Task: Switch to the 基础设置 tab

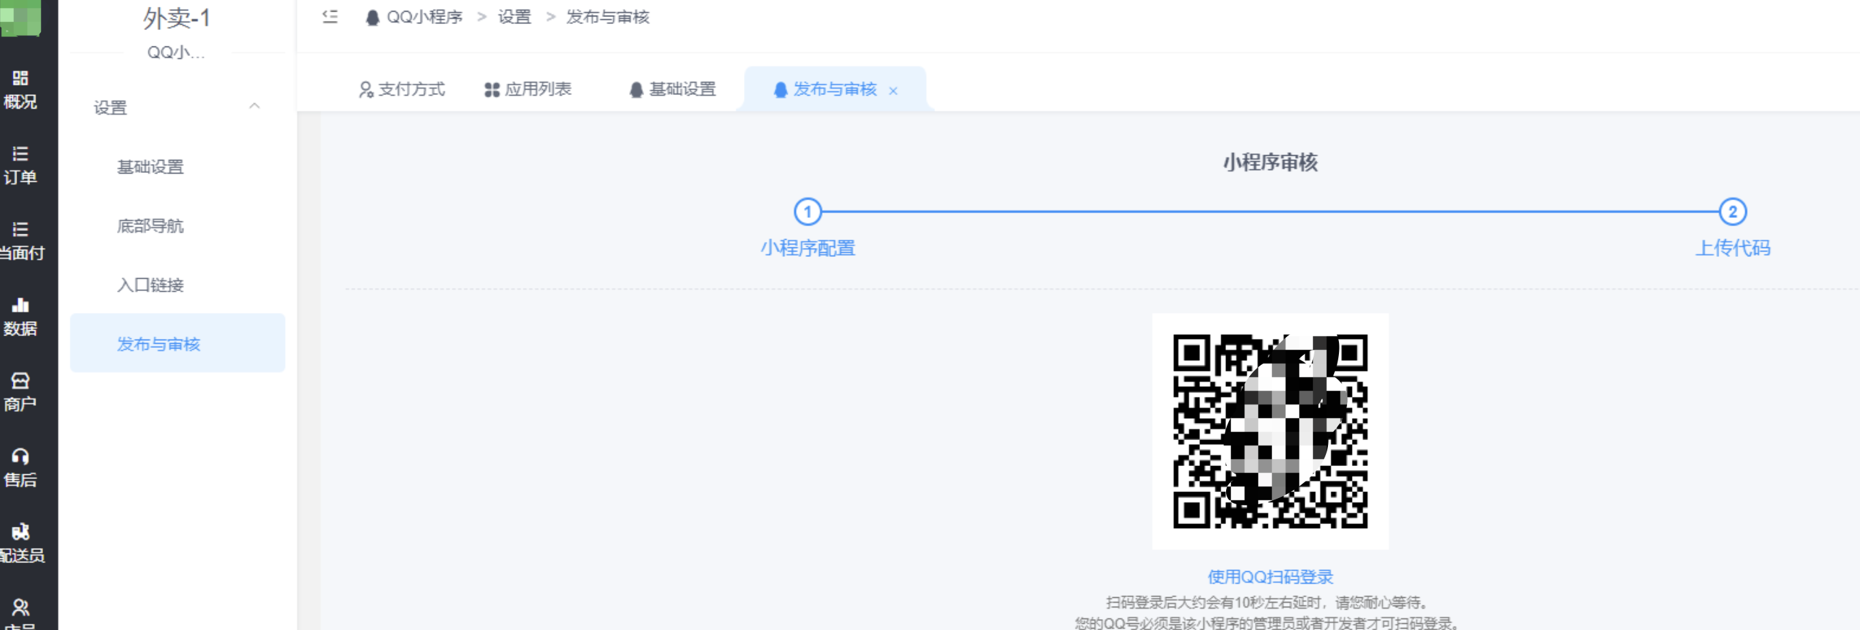Action: [672, 90]
